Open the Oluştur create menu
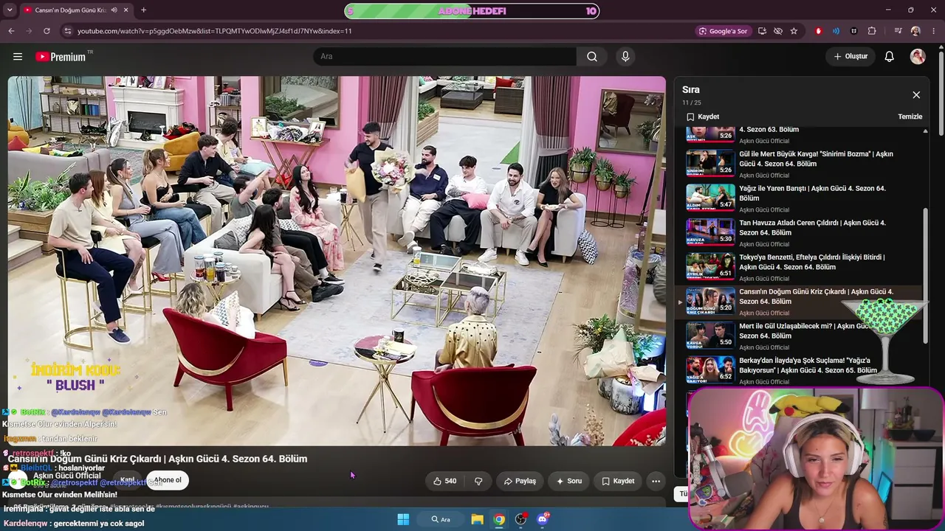Viewport: 945px width, 531px height. (x=850, y=57)
